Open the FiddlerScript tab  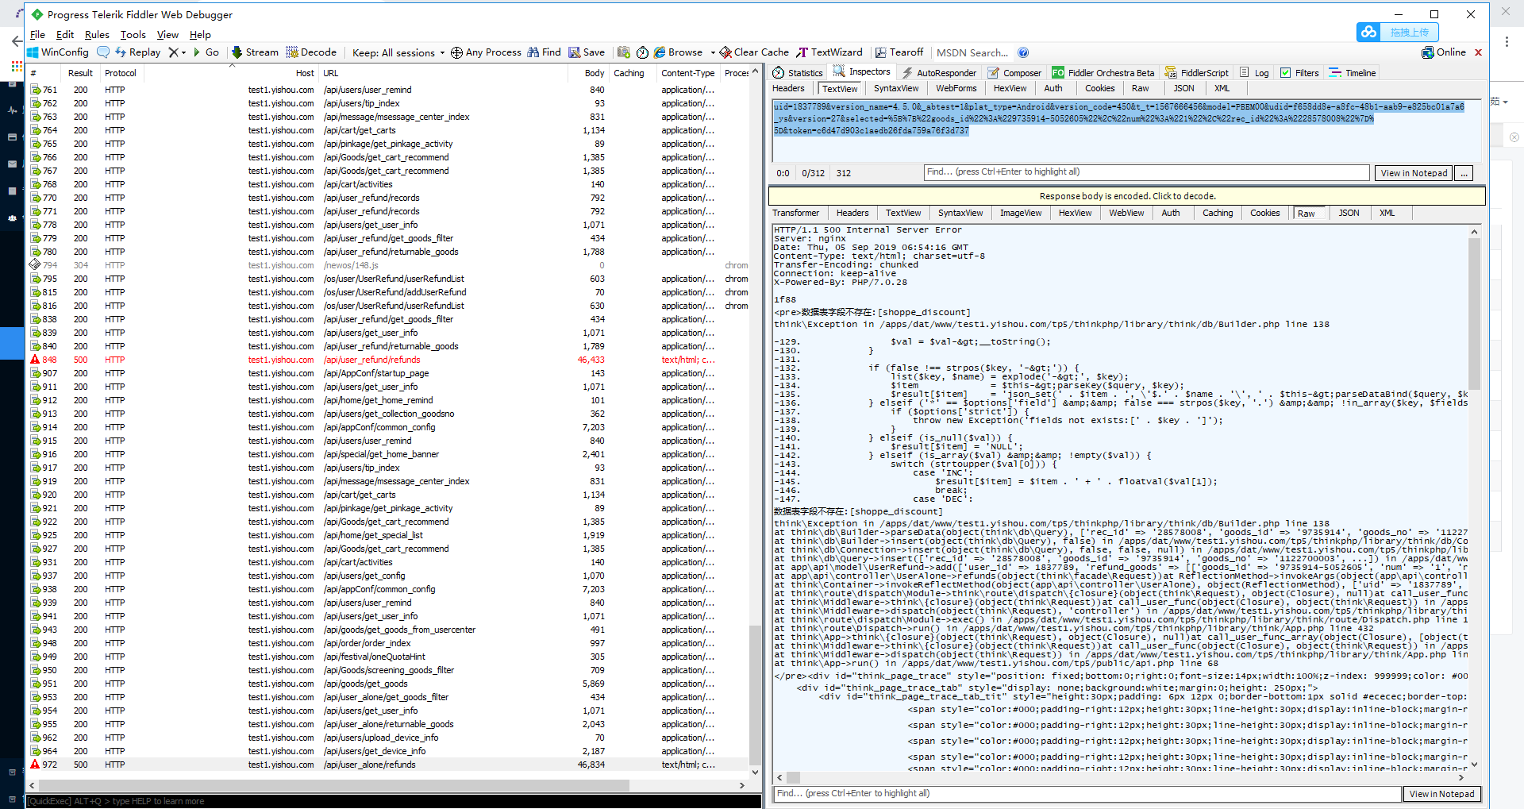pos(1197,72)
